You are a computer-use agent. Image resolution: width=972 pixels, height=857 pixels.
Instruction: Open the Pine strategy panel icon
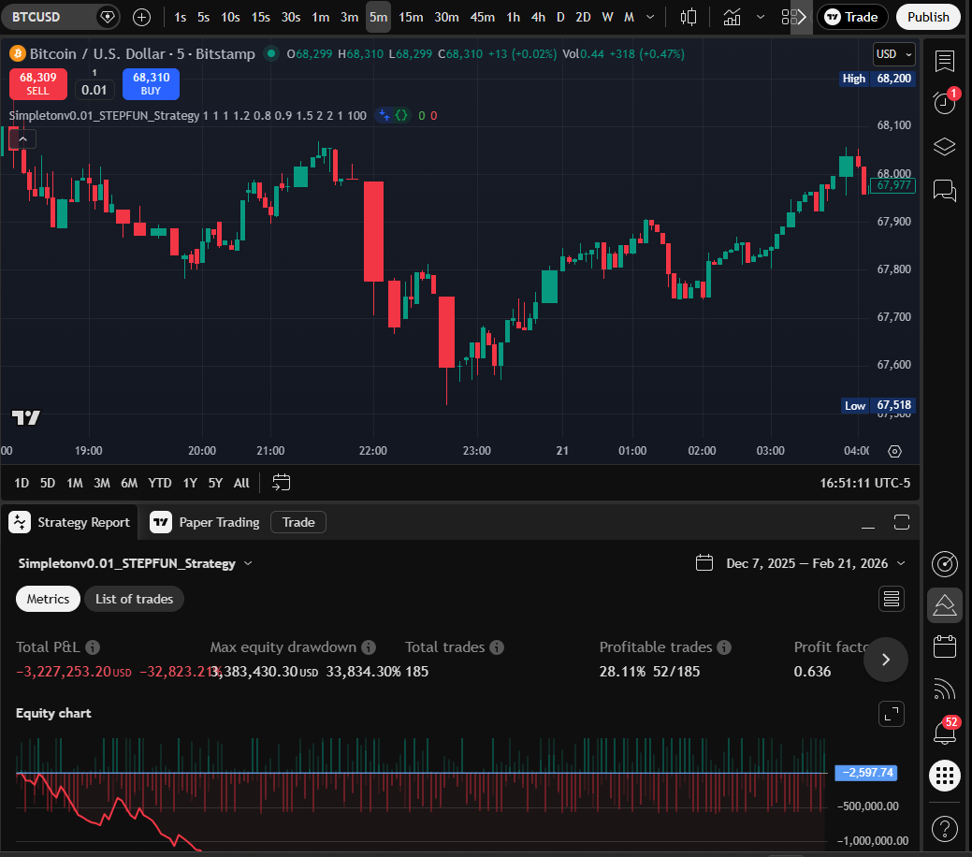945,605
